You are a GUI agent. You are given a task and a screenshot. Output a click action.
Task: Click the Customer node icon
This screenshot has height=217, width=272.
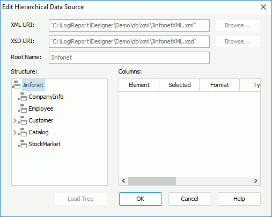(x=23, y=120)
